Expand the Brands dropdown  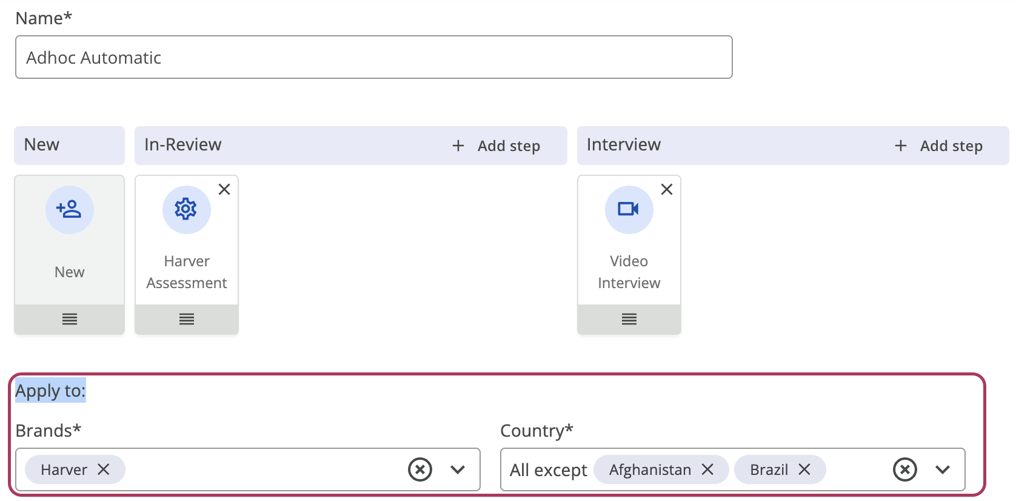(x=458, y=469)
